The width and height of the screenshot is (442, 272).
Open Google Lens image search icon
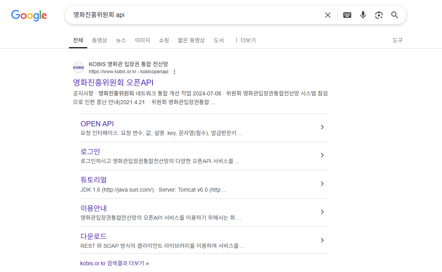tap(379, 15)
